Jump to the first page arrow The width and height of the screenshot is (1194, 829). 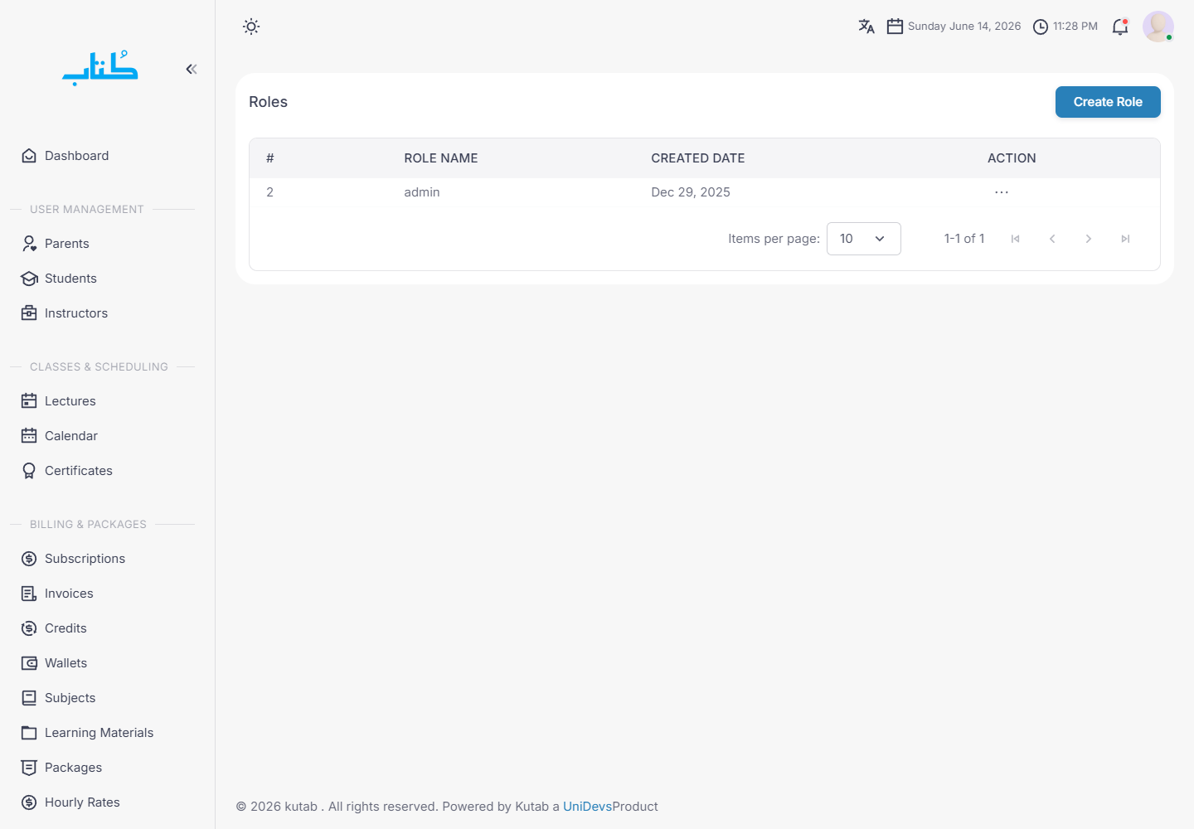click(x=1015, y=239)
